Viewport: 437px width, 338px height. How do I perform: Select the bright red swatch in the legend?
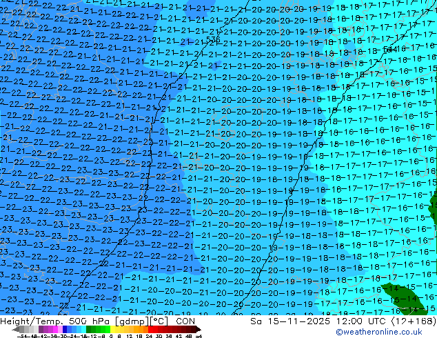coord(150,330)
